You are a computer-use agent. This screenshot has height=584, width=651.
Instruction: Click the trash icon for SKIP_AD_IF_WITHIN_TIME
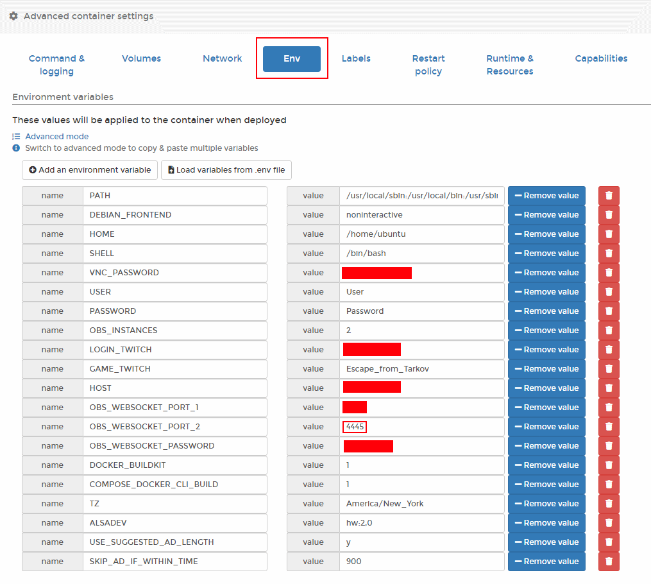(609, 562)
